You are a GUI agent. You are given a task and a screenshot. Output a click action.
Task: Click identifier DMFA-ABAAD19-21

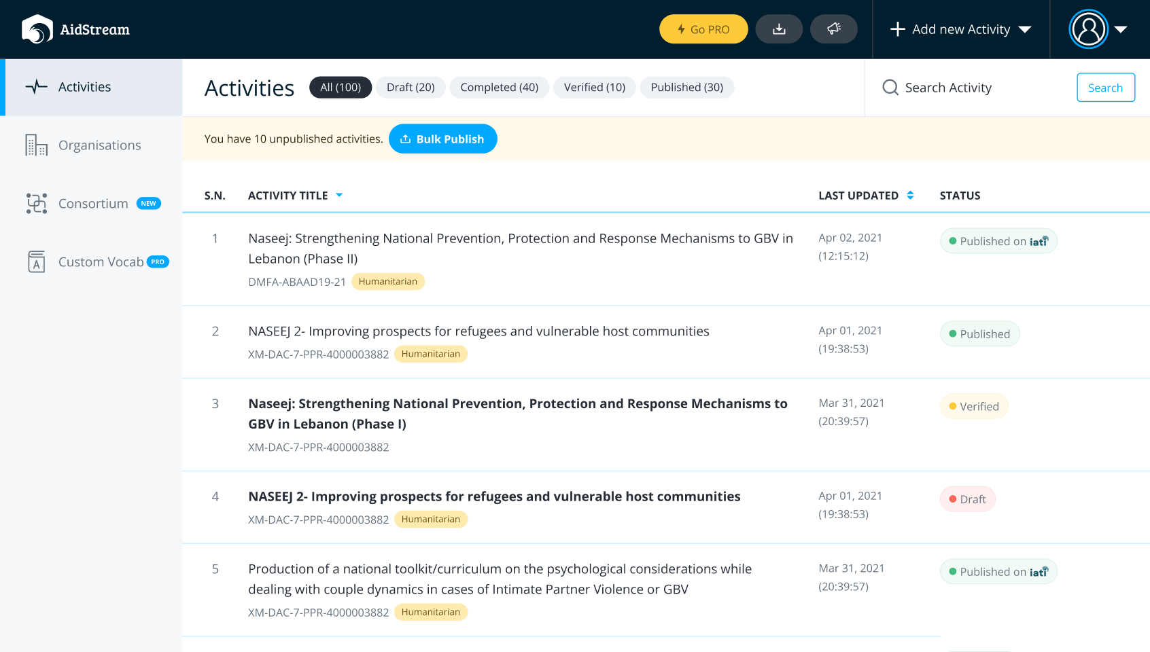(x=297, y=282)
